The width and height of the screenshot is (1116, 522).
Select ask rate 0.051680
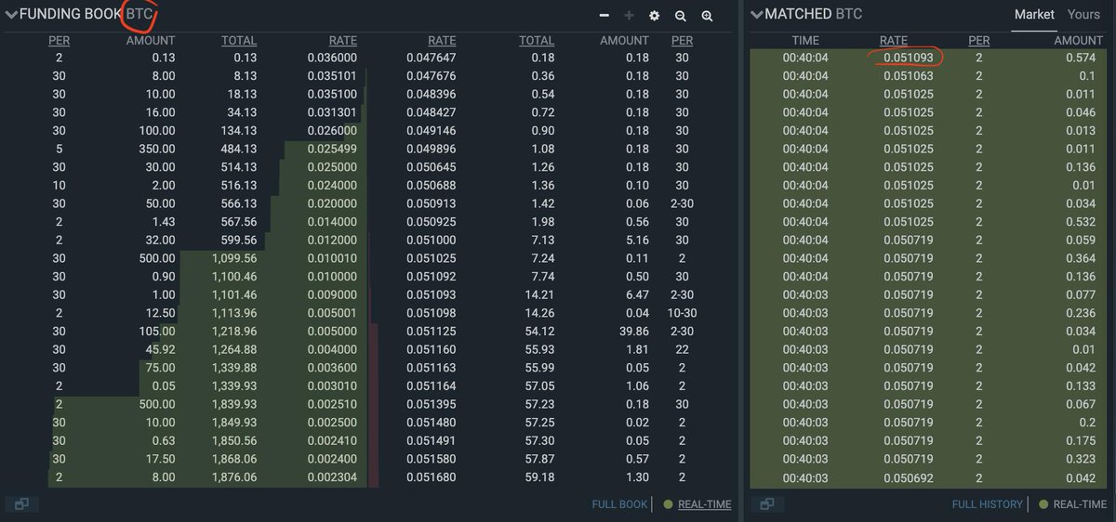[x=431, y=477]
